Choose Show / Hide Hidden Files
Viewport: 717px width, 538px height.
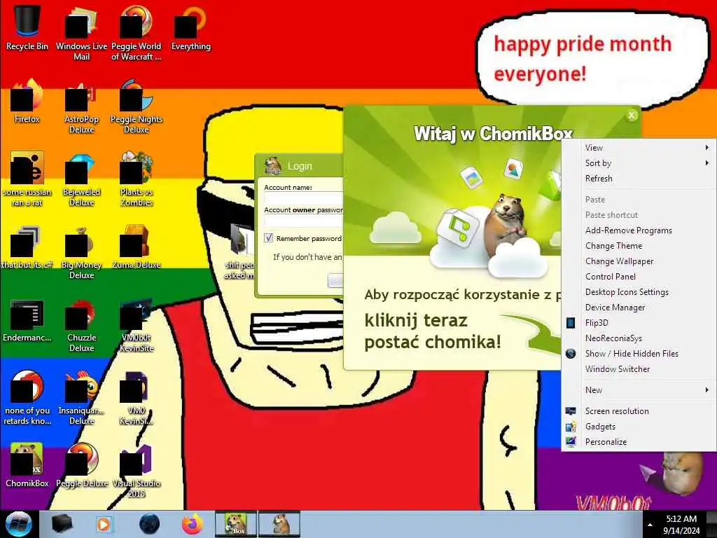(x=639, y=354)
